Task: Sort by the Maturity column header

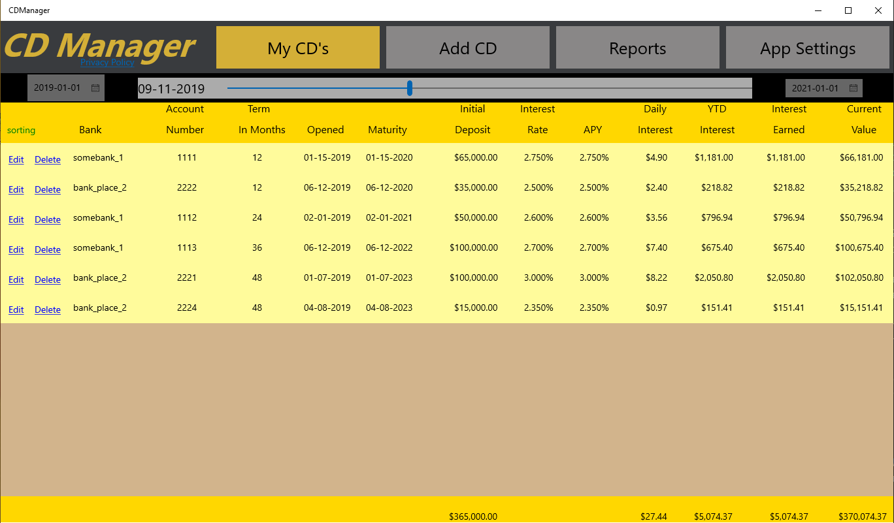Action: pos(387,130)
